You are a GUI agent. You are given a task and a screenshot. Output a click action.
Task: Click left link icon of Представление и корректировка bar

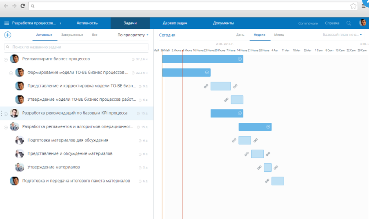(206, 86)
